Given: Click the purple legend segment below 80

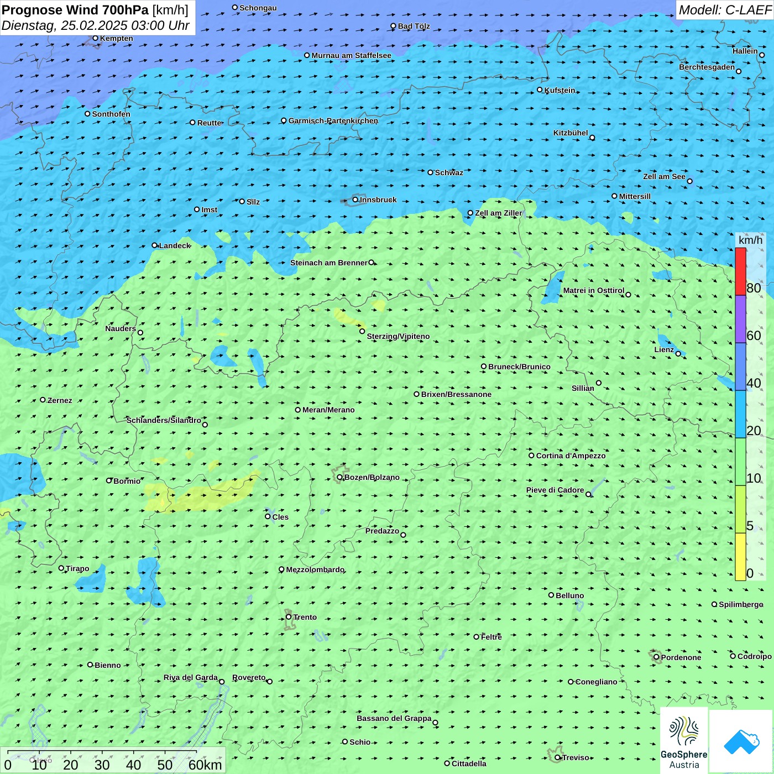Looking at the screenshot, I should [740, 319].
